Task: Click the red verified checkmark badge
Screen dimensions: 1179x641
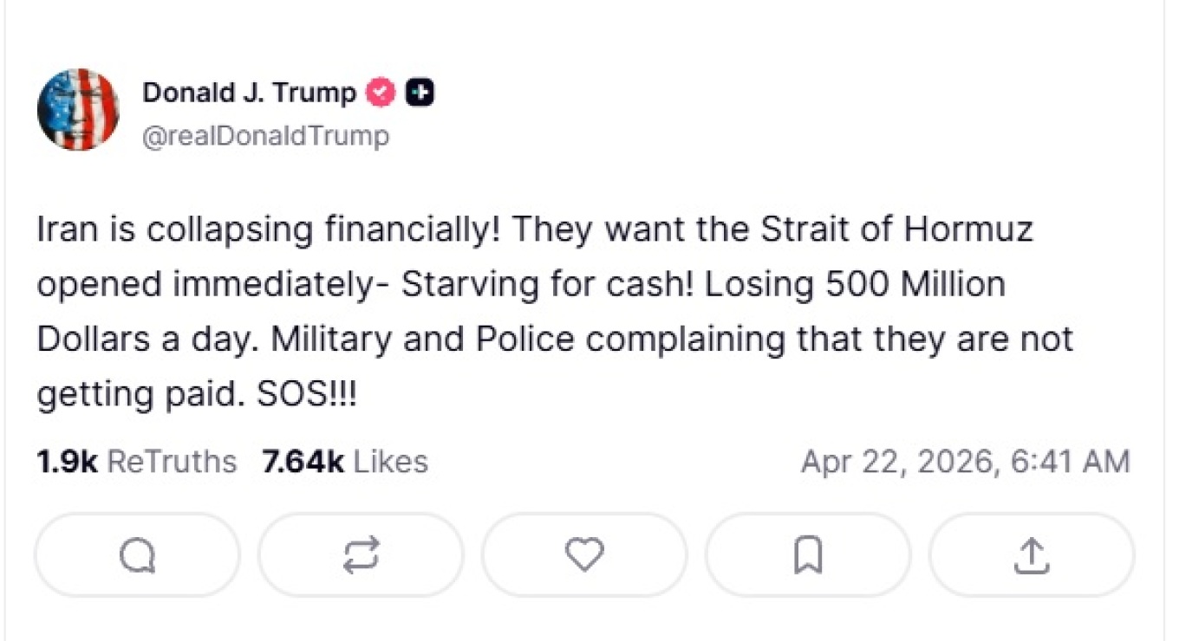Action: [381, 93]
